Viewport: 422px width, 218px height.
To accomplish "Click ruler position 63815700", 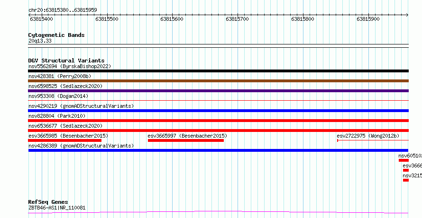I will 238,19.
